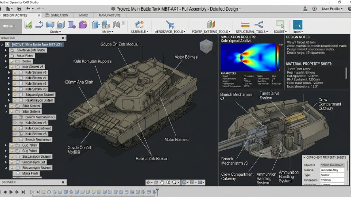Screen dimensions: 351x197
Task: Click the Material Property Sheet scrollbar
Action: pyautogui.click(x=347, y=72)
